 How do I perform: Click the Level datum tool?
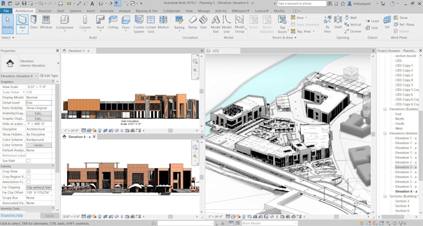[372, 20]
